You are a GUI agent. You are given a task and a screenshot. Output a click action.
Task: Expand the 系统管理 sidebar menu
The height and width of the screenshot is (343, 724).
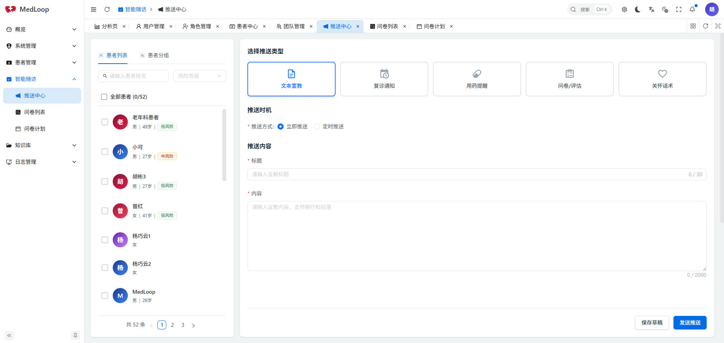42,46
